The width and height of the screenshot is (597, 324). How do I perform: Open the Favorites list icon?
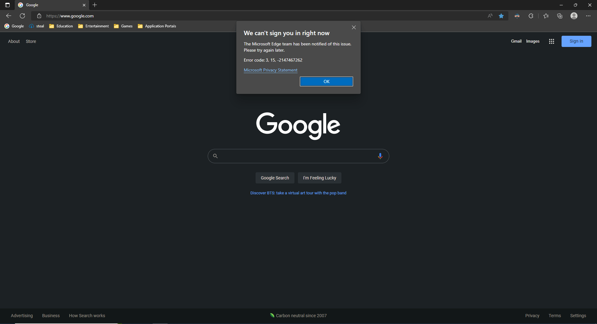(x=546, y=16)
